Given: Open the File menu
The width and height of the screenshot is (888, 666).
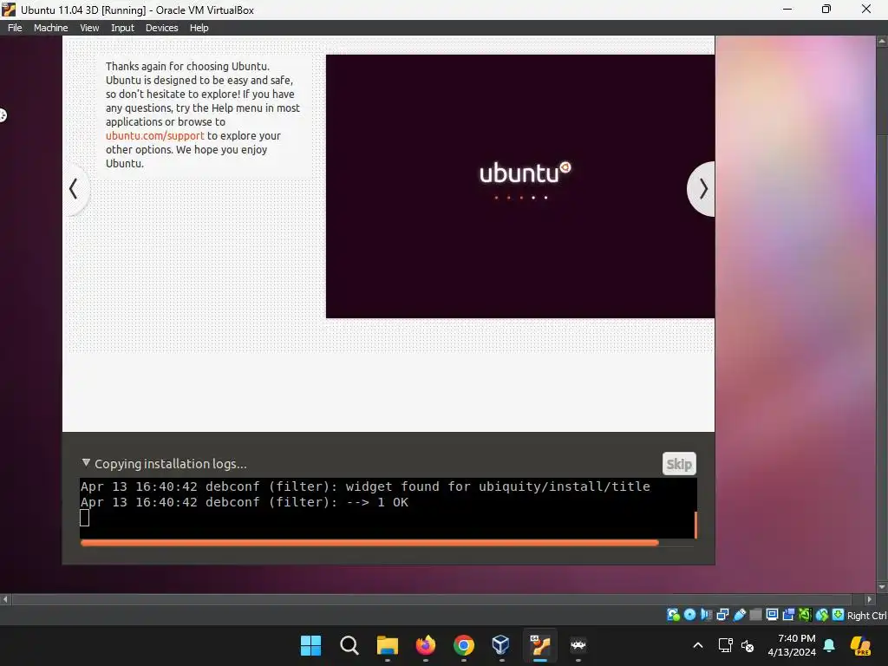Looking at the screenshot, I should (15, 28).
